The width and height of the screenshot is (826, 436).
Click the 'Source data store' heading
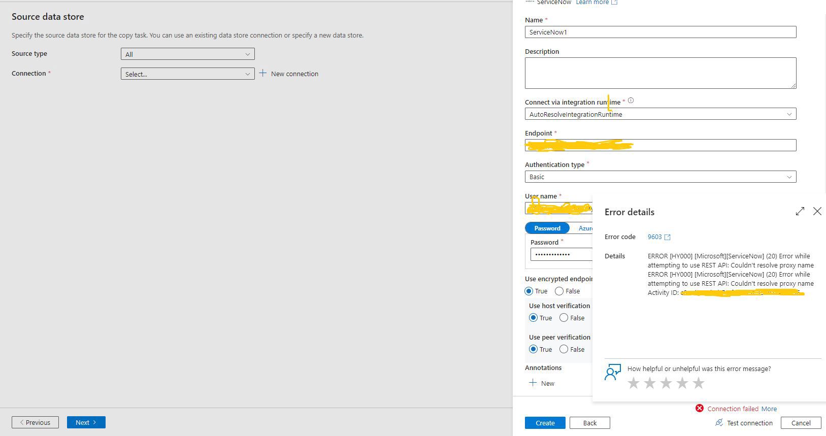coord(48,17)
